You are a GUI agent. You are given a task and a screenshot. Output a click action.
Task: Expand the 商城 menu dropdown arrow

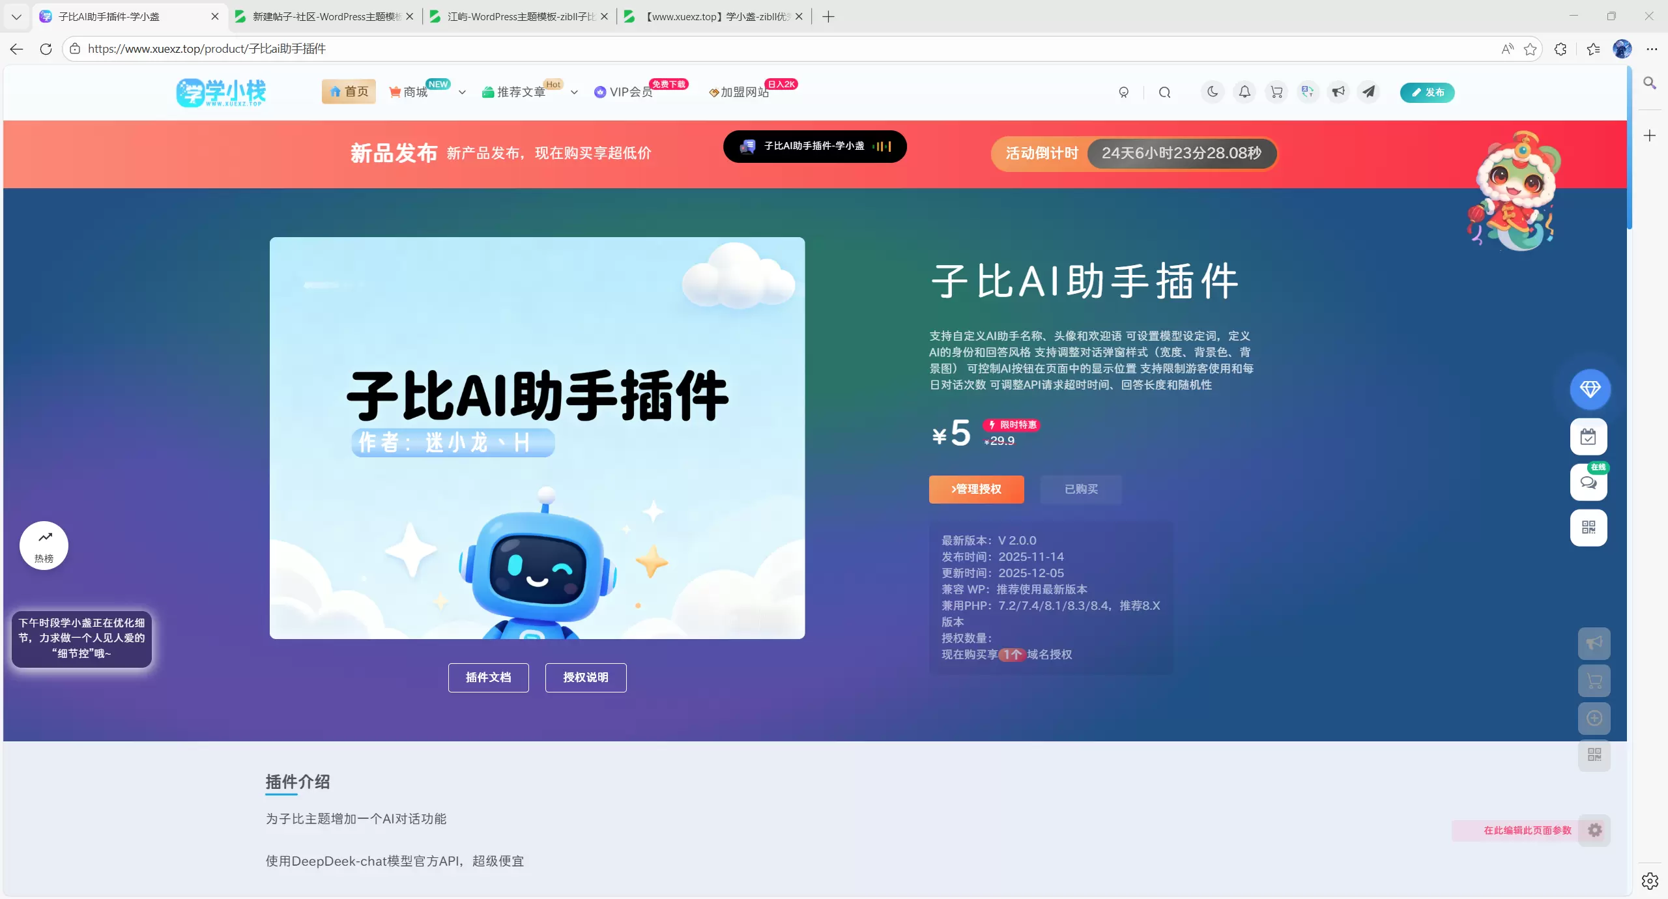pos(462,93)
